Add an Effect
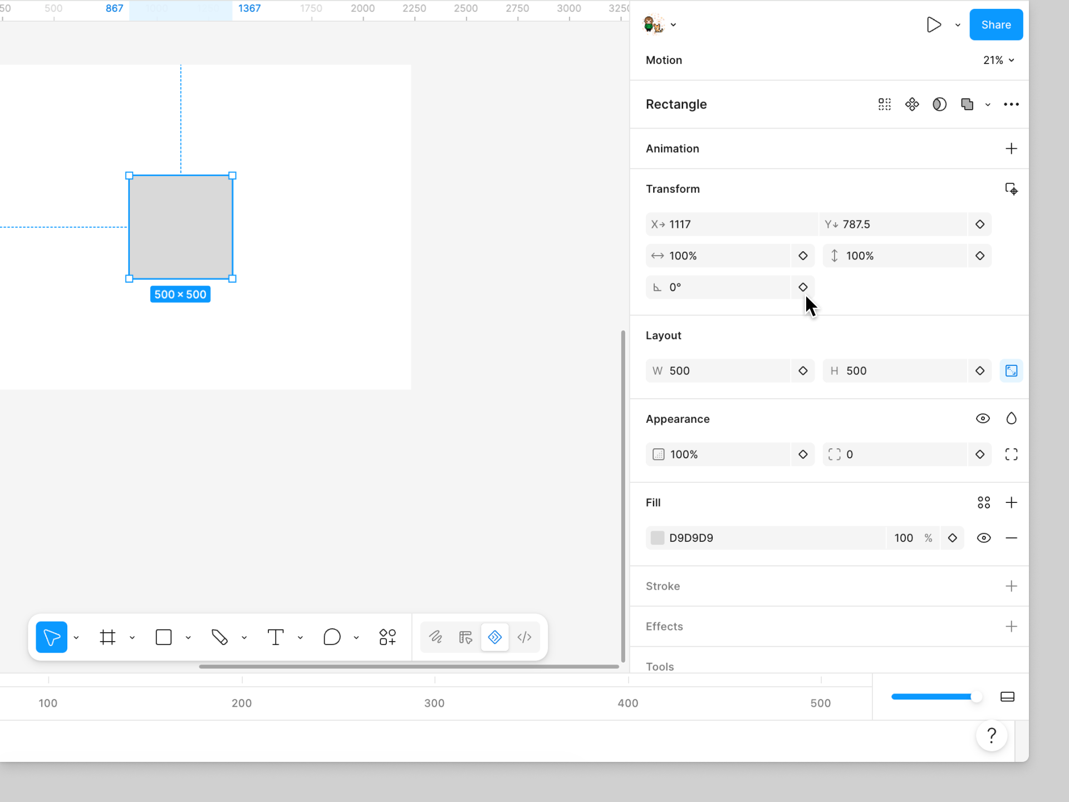1069x802 pixels. 1011,627
